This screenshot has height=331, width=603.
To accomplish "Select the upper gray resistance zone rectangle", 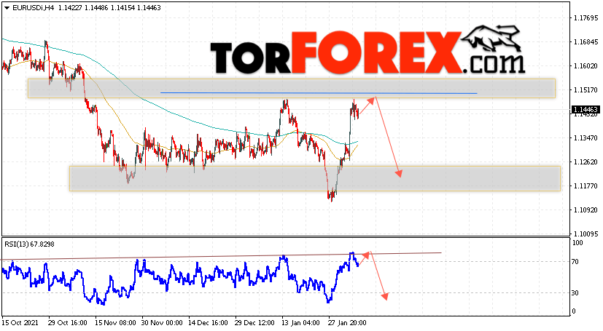I will [x=292, y=88].
